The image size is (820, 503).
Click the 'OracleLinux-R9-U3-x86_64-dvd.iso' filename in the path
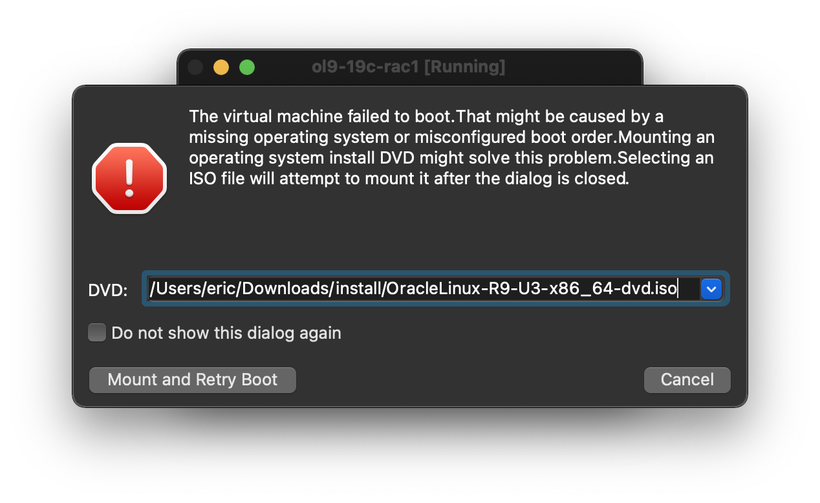[532, 289]
